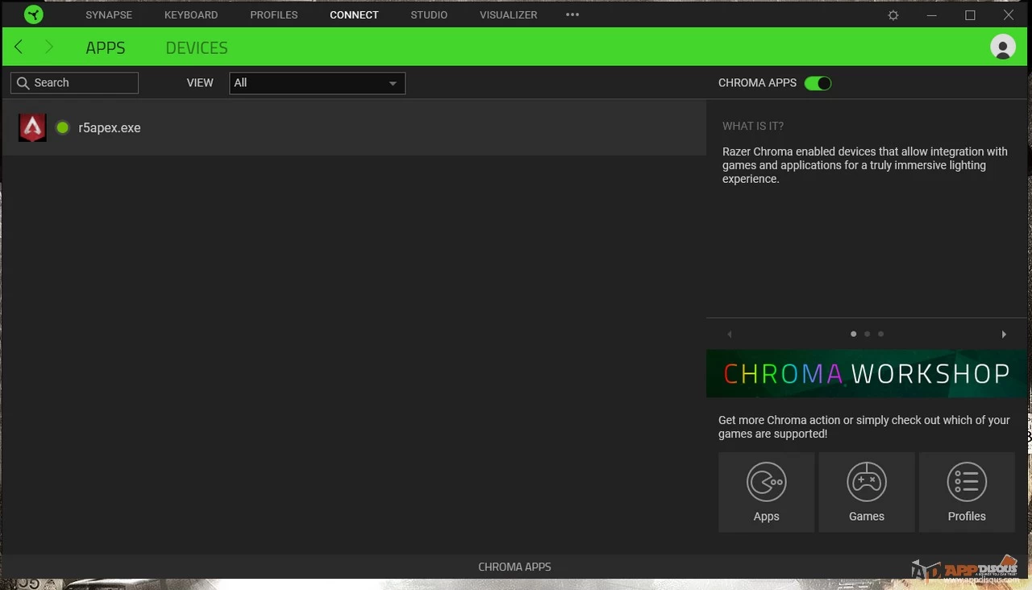Screen dimensions: 1032x590
Task: Select the Connect tab
Action: [x=354, y=15]
